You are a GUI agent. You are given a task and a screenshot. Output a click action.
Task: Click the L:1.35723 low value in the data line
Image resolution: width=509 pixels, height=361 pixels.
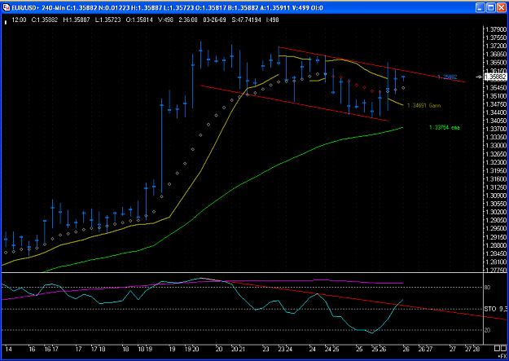click(x=108, y=20)
